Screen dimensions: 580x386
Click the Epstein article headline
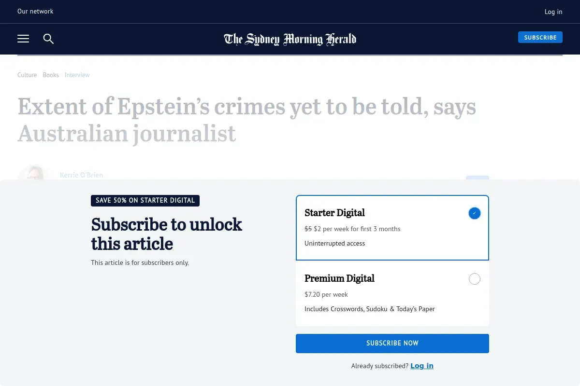(247, 120)
